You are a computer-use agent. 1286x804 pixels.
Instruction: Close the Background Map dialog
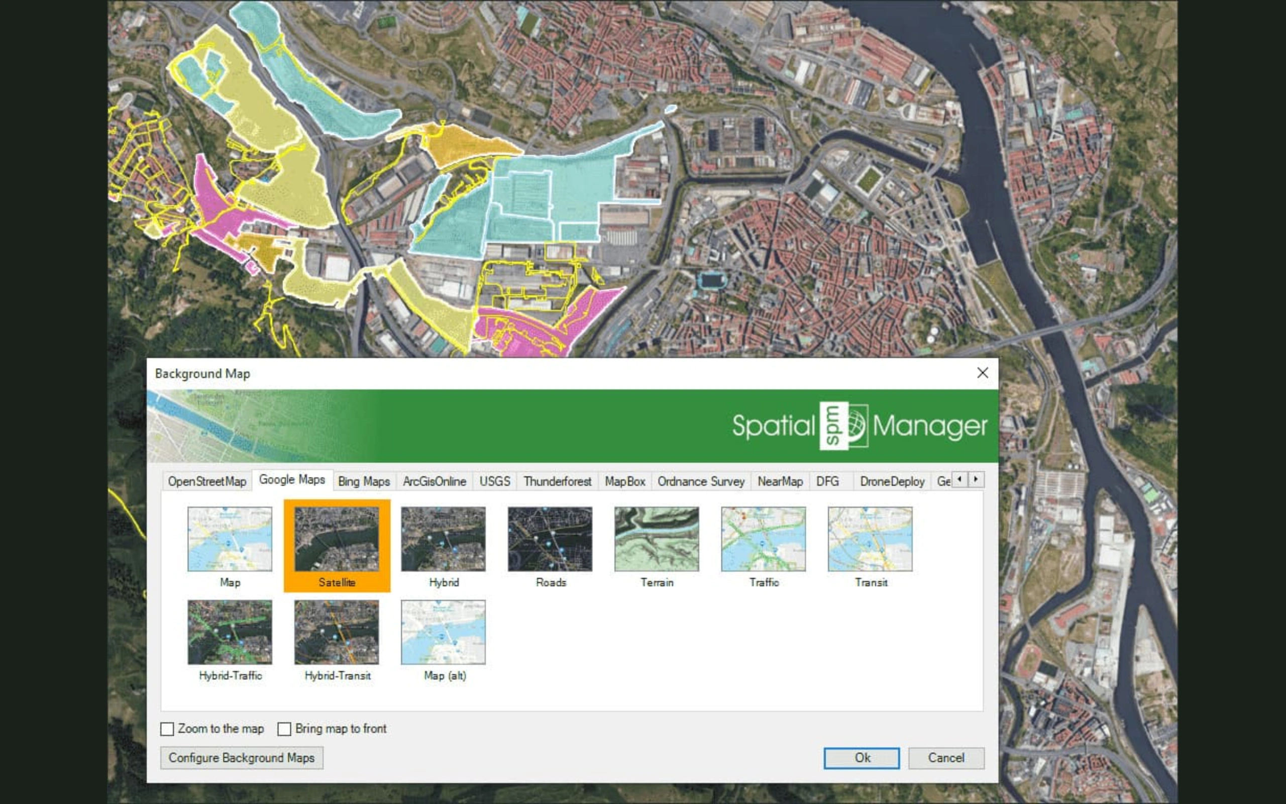coord(983,373)
